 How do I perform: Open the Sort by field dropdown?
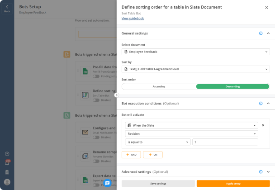[196, 69]
